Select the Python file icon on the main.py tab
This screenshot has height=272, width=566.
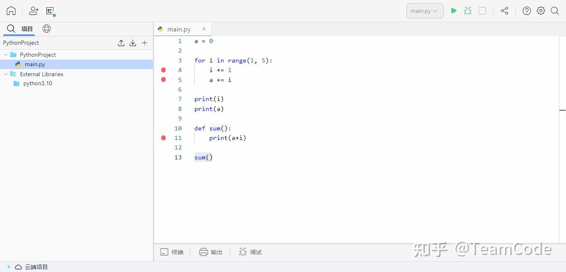click(x=160, y=29)
